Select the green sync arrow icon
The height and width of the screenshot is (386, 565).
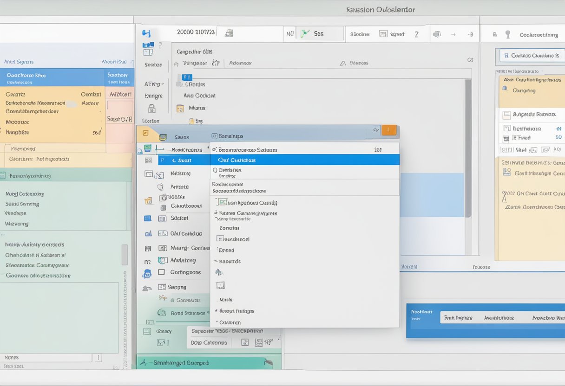304,33
